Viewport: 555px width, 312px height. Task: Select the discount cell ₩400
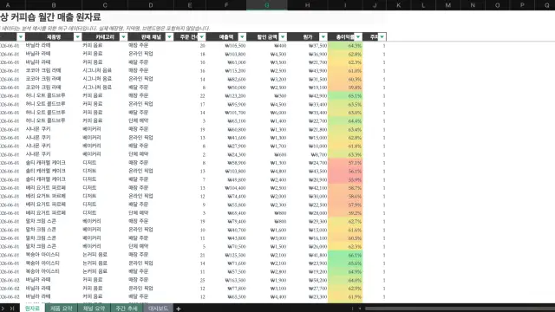(x=267, y=46)
